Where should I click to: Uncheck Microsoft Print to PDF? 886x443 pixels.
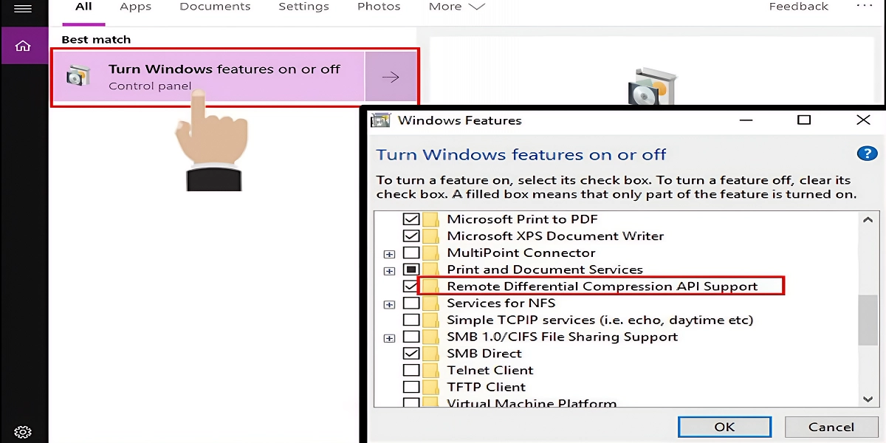coord(411,219)
